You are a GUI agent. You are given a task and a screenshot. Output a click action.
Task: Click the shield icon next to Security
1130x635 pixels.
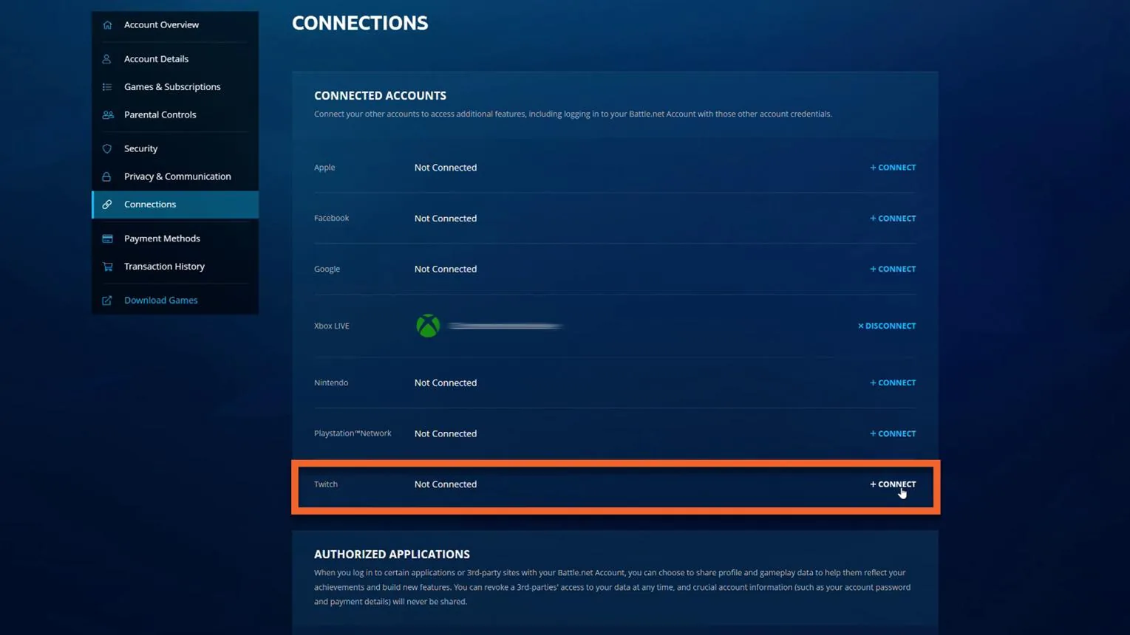click(x=107, y=148)
